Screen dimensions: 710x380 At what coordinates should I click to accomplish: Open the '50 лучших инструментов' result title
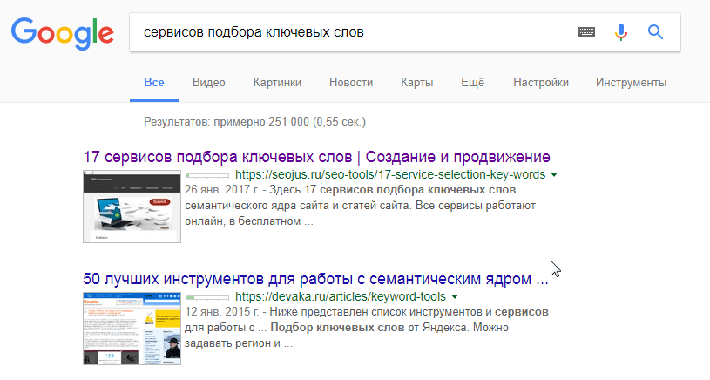pos(315,279)
